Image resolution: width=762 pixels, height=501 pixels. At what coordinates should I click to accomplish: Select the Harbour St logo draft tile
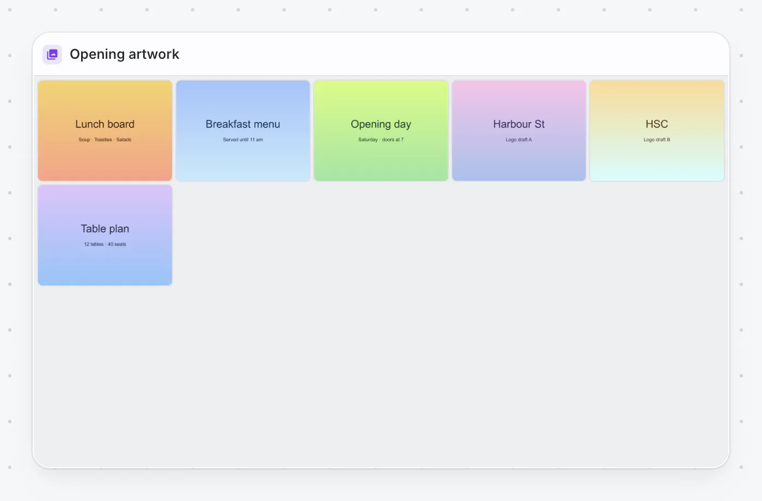[519, 131]
